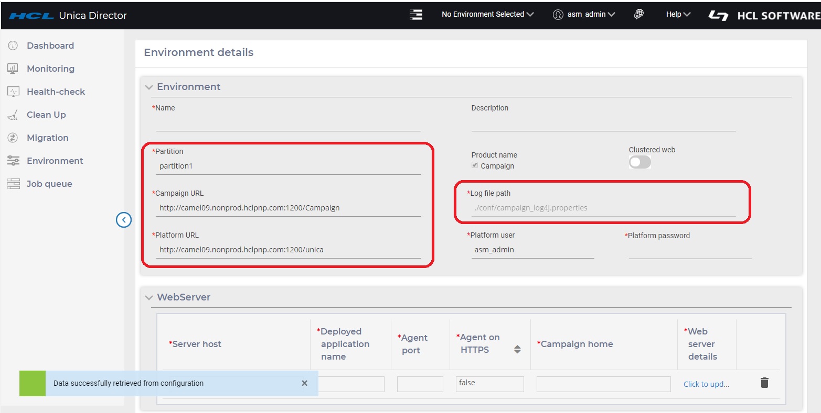
Task: Collapse the sidebar with the arrow button
Action: coord(124,220)
